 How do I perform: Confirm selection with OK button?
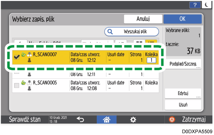182,19
